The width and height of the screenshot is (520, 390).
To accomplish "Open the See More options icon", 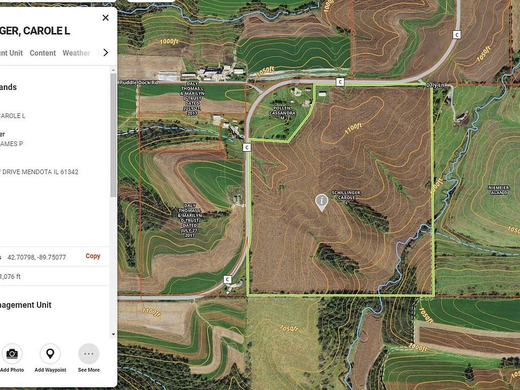I will (x=88, y=354).
